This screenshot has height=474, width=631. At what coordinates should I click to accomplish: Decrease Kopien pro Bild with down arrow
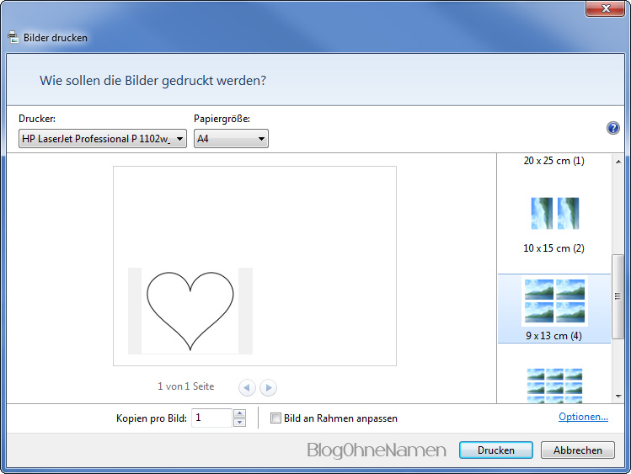pyautogui.click(x=239, y=423)
